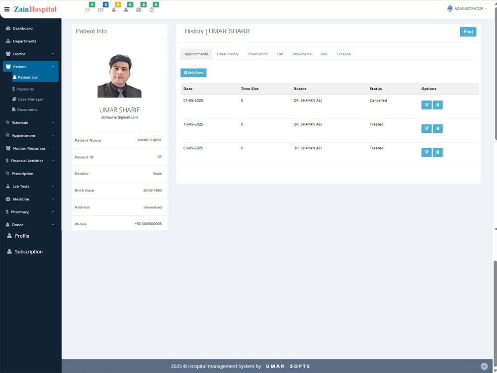Click the Date column header
The width and height of the screenshot is (497, 373).
tap(188, 89)
